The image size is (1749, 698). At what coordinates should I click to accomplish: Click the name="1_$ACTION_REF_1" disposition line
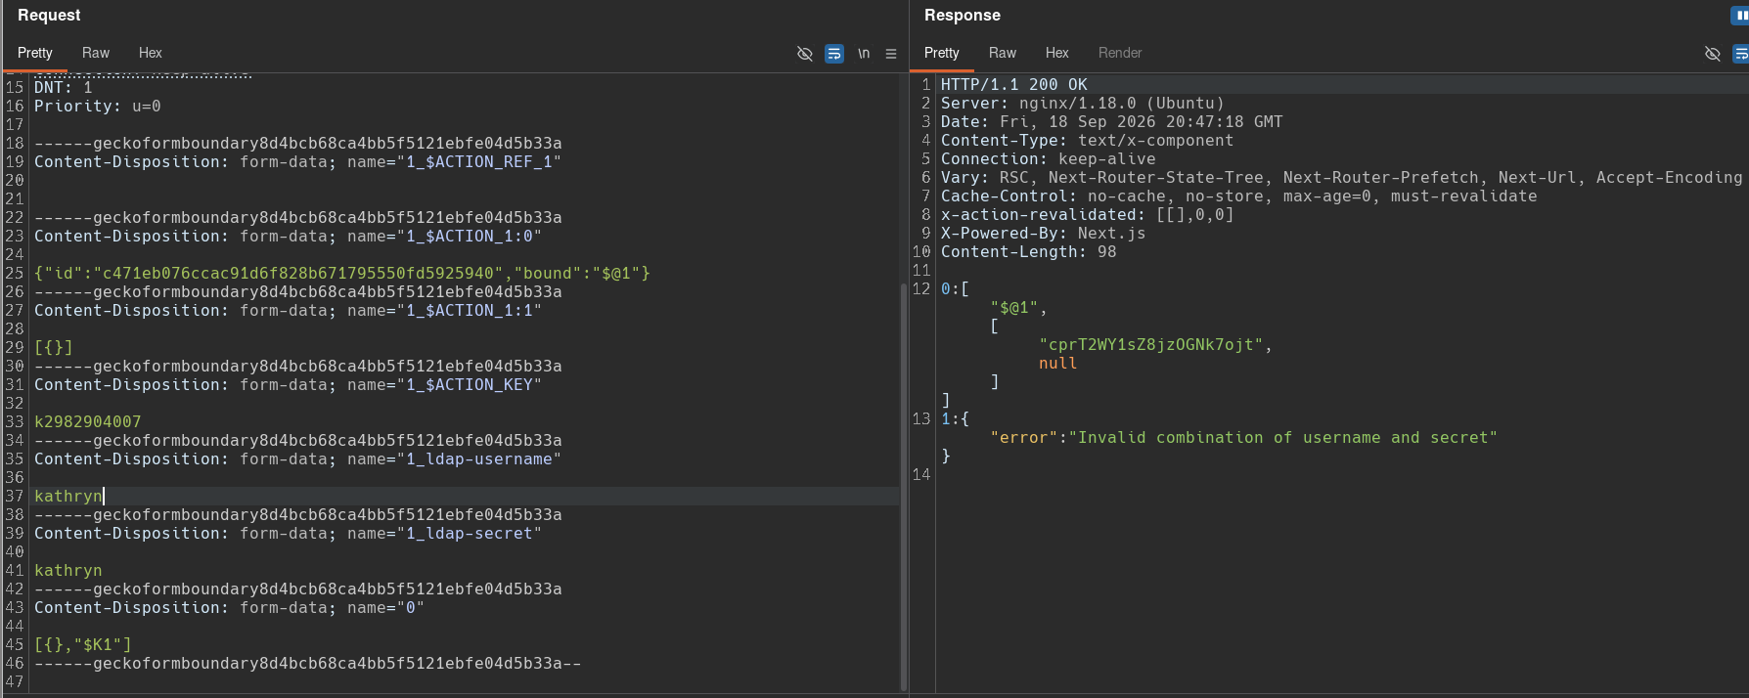pyautogui.click(x=298, y=162)
